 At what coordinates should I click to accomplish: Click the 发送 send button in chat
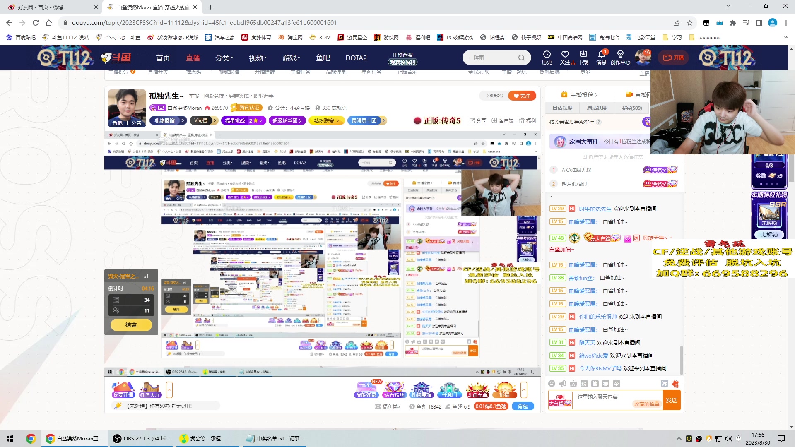point(671,400)
